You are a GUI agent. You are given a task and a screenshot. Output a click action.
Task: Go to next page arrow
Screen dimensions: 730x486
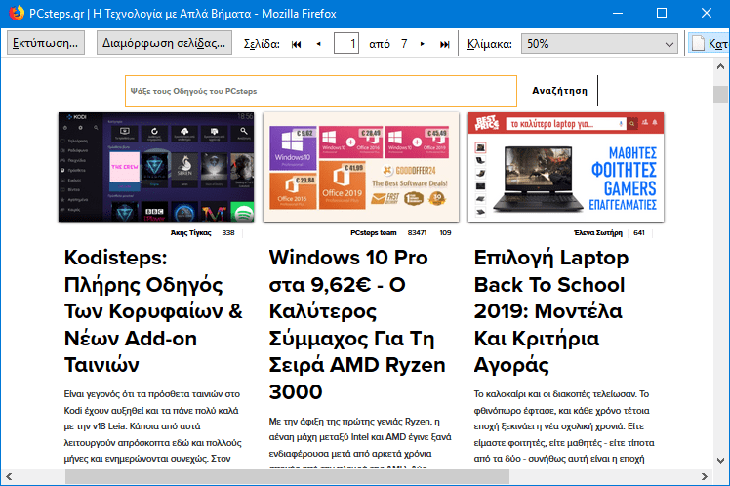pyautogui.click(x=423, y=44)
